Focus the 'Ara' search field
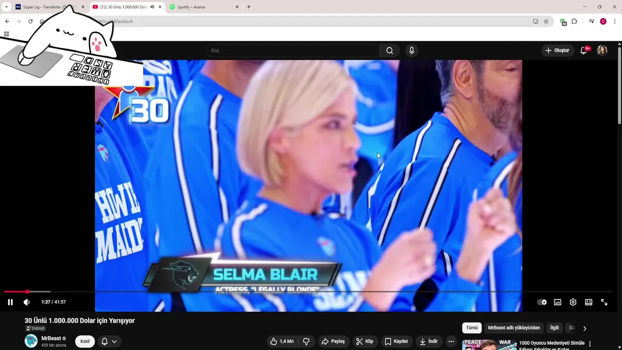The image size is (622, 350). pos(293,51)
